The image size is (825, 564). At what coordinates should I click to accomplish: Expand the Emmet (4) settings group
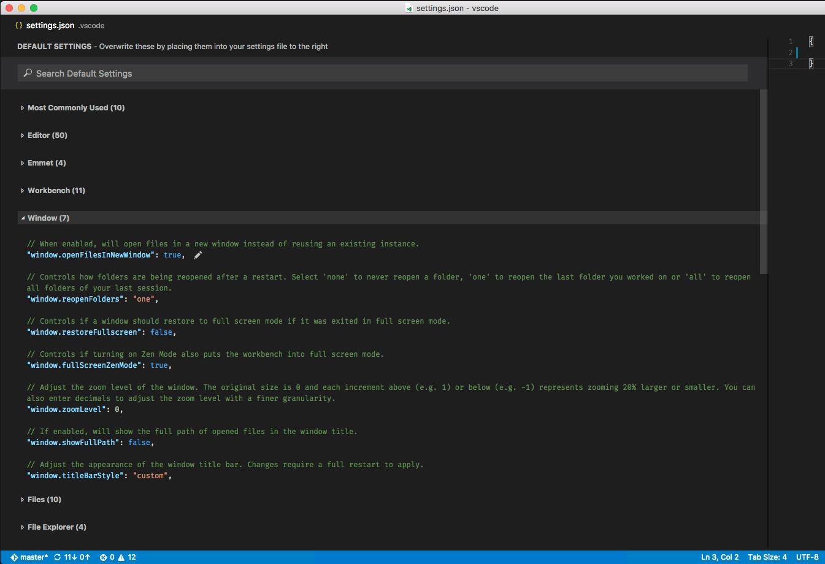46,163
